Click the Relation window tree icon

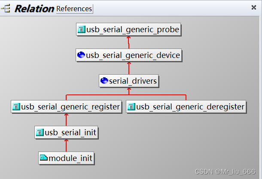[6, 8]
